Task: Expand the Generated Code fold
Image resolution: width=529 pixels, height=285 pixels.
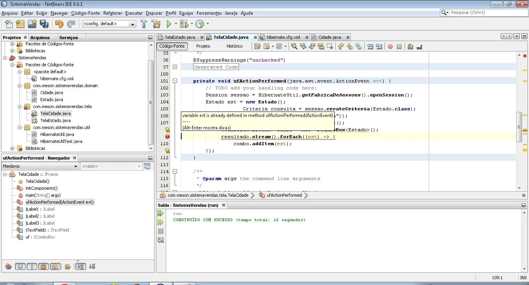Action: click(x=175, y=67)
